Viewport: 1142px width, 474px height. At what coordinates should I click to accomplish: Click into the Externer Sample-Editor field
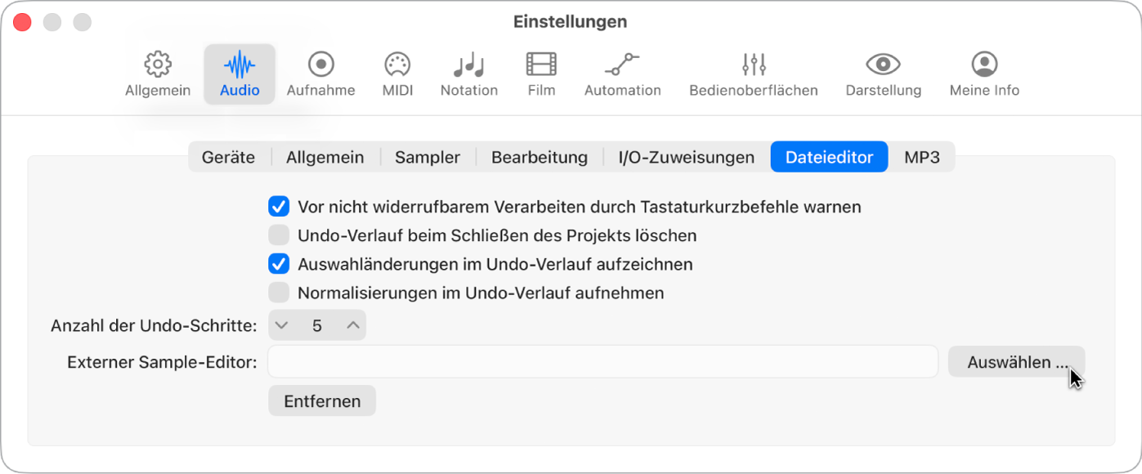602,361
